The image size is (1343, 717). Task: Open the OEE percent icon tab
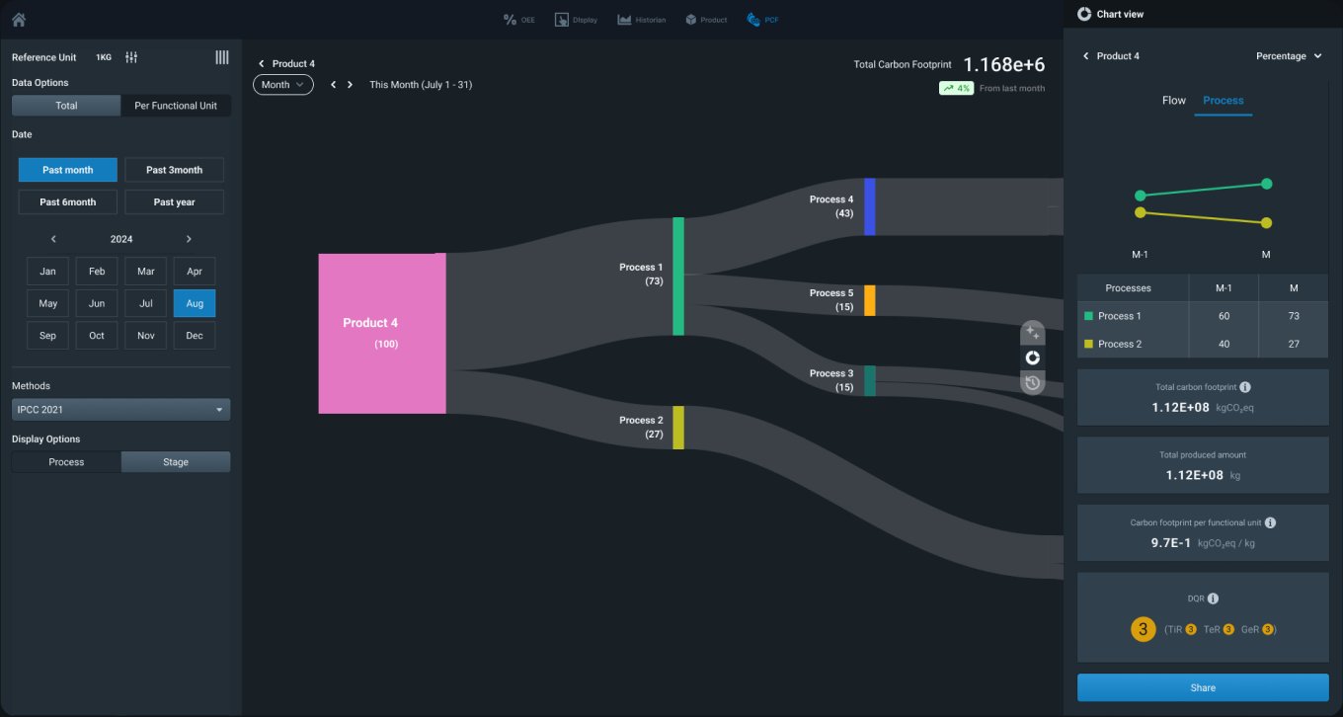(x=518, y=19)
